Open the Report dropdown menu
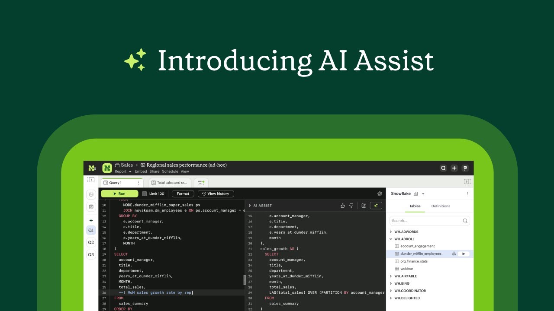Viewport: 554px width, 311px height. coord(123,171)
